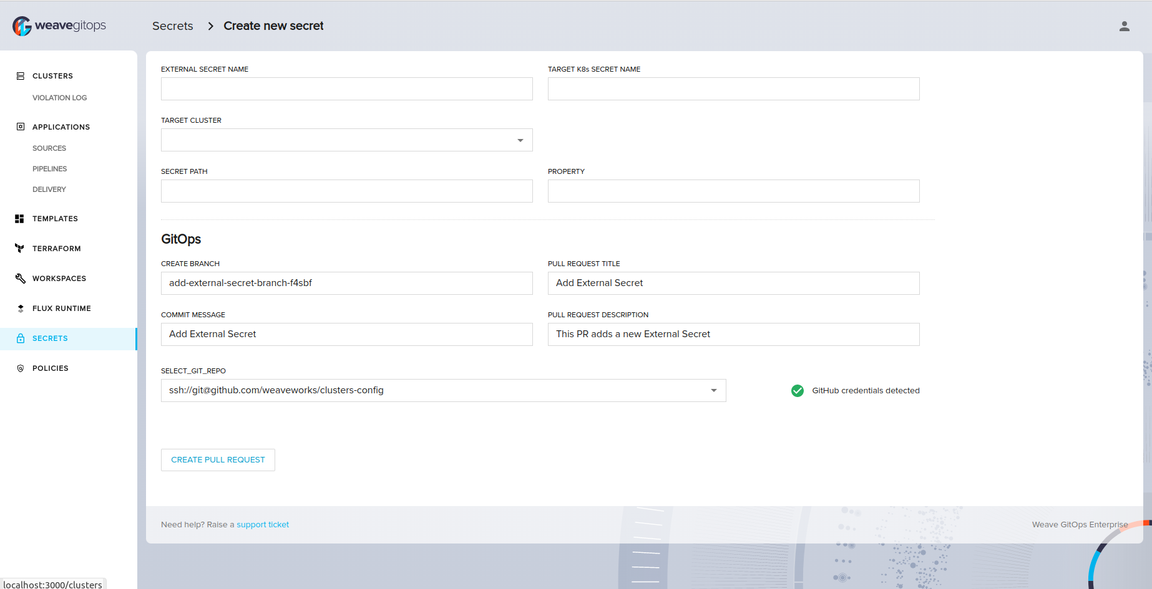
Task: Expand the Select Git Repo dropdown arrow
Action: point(714,391)
